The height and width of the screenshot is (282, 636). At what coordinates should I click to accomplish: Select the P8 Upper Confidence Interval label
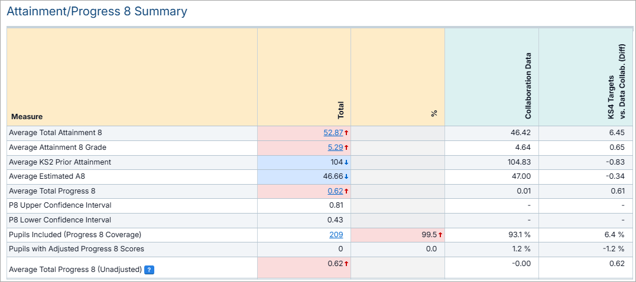point(60,205)
